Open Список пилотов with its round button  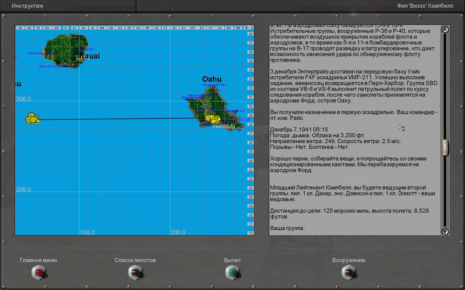coord(135,273)
